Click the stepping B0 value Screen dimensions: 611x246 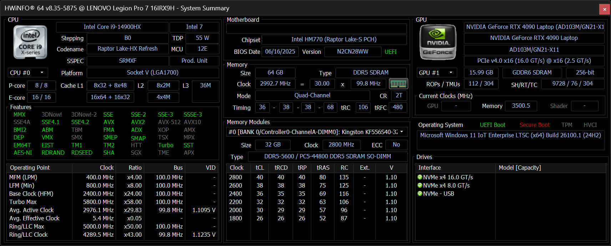click(x=127, y=38)
